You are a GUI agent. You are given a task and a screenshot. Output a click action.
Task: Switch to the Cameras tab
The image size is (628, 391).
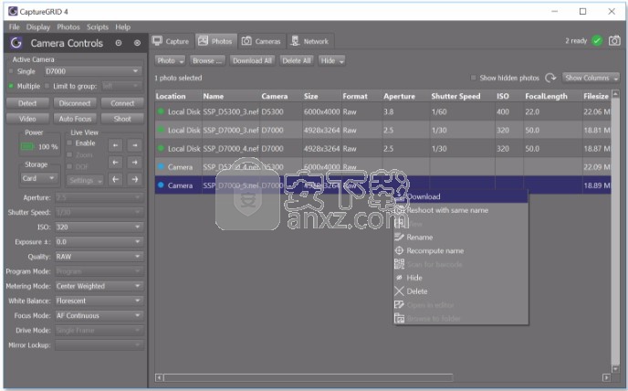(262, 41)
